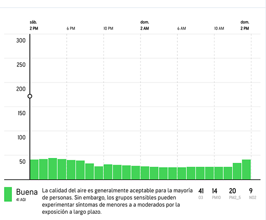Select the dom. 2 PM end label

[x=245, y=25]
